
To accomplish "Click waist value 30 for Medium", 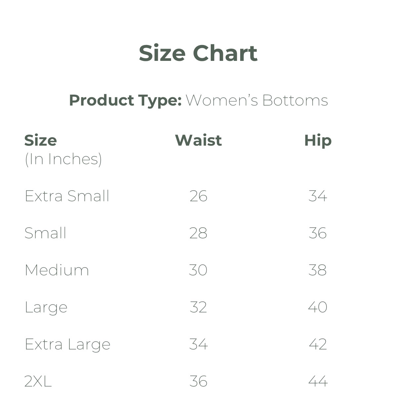I will 198,270.
